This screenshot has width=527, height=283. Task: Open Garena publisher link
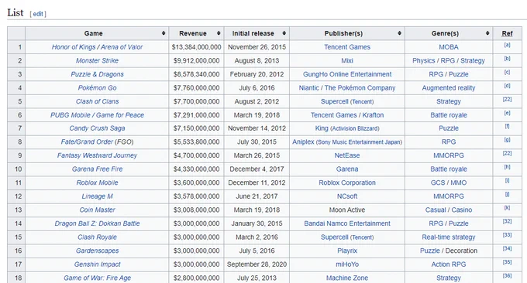(347, 169)
